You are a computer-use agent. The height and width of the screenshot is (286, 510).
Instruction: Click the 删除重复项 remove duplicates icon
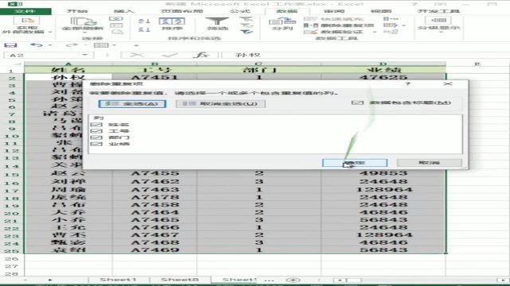pos(306,25)
